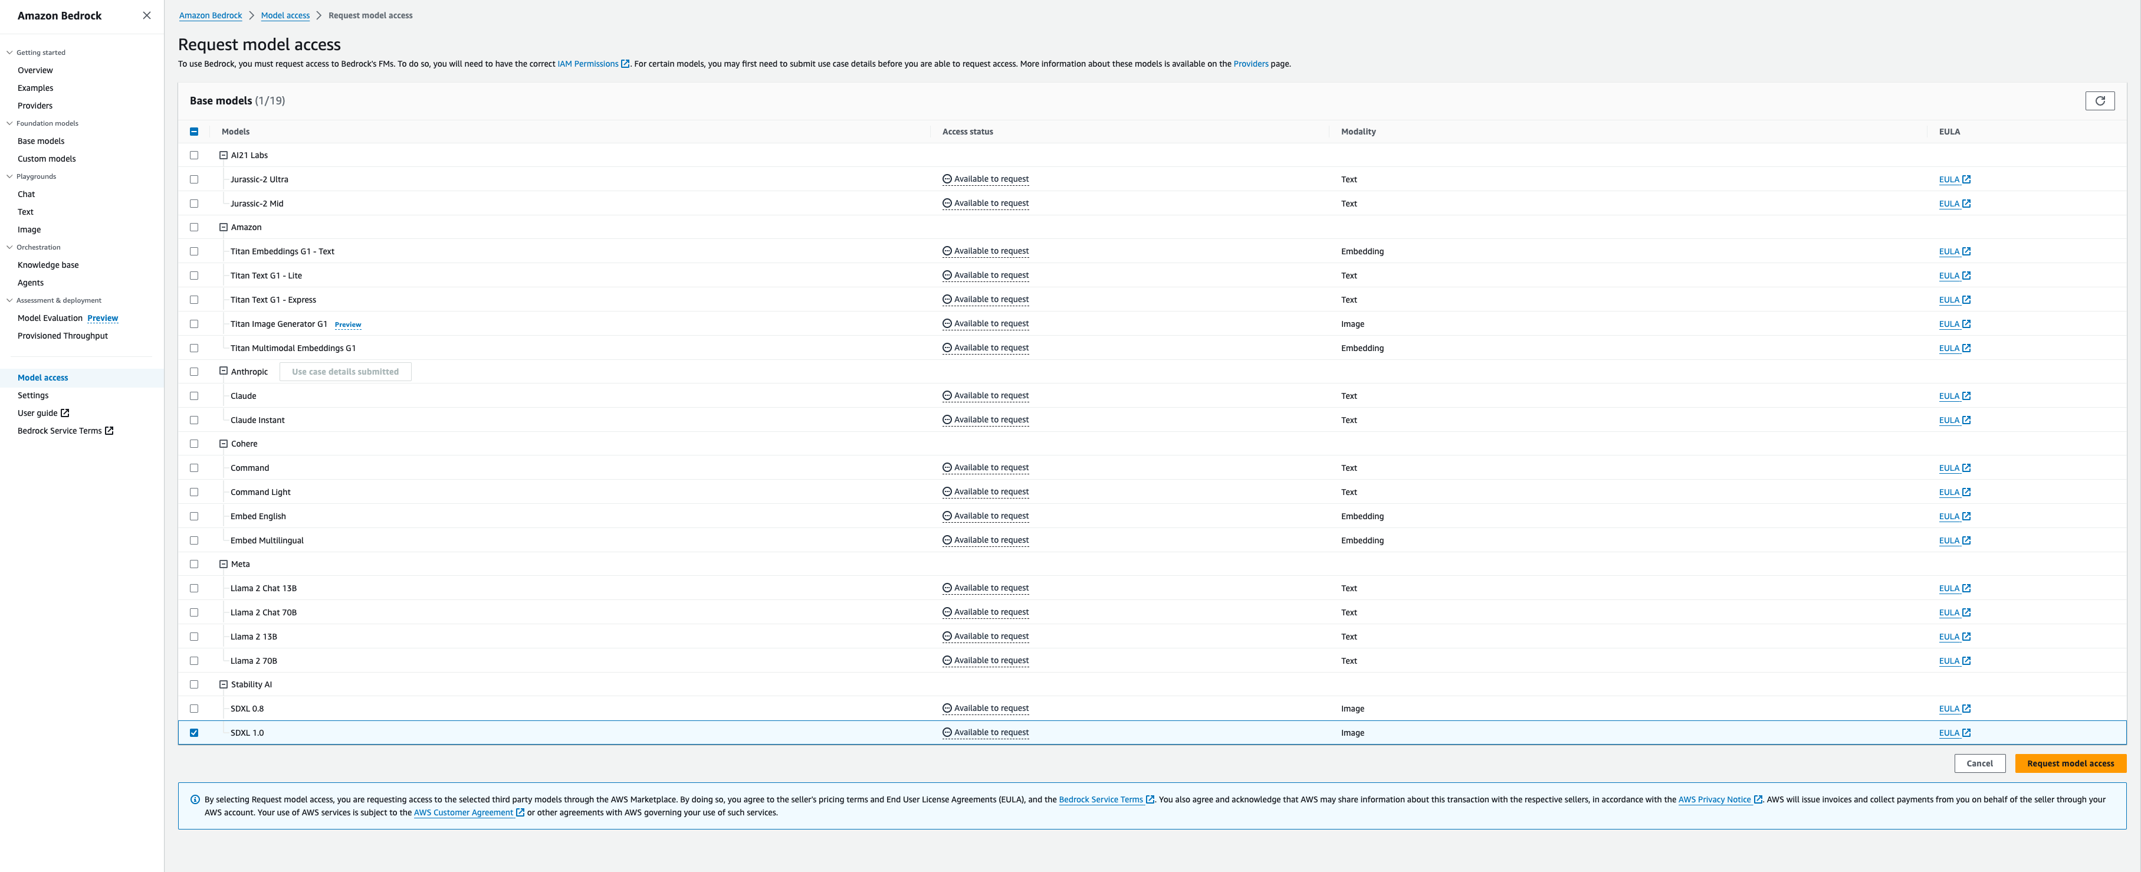Open Base models in the sidebar
This screenshot has height=872, width=2141.
41,142
